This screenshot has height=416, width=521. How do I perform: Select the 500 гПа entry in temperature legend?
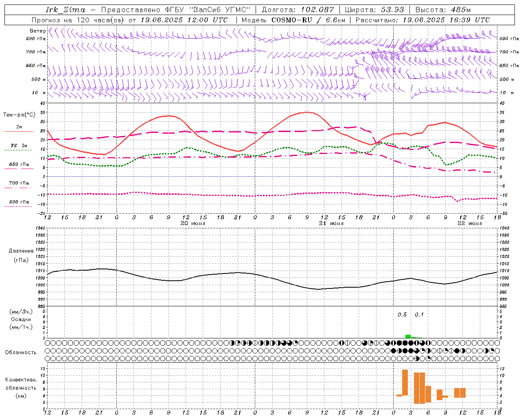tap(19, 202)
